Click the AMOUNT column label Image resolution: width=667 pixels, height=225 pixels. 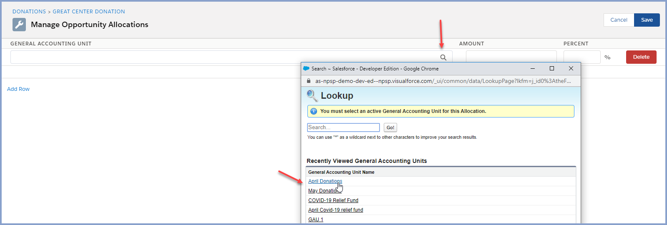pyautogui.click(x=472, y=44)
